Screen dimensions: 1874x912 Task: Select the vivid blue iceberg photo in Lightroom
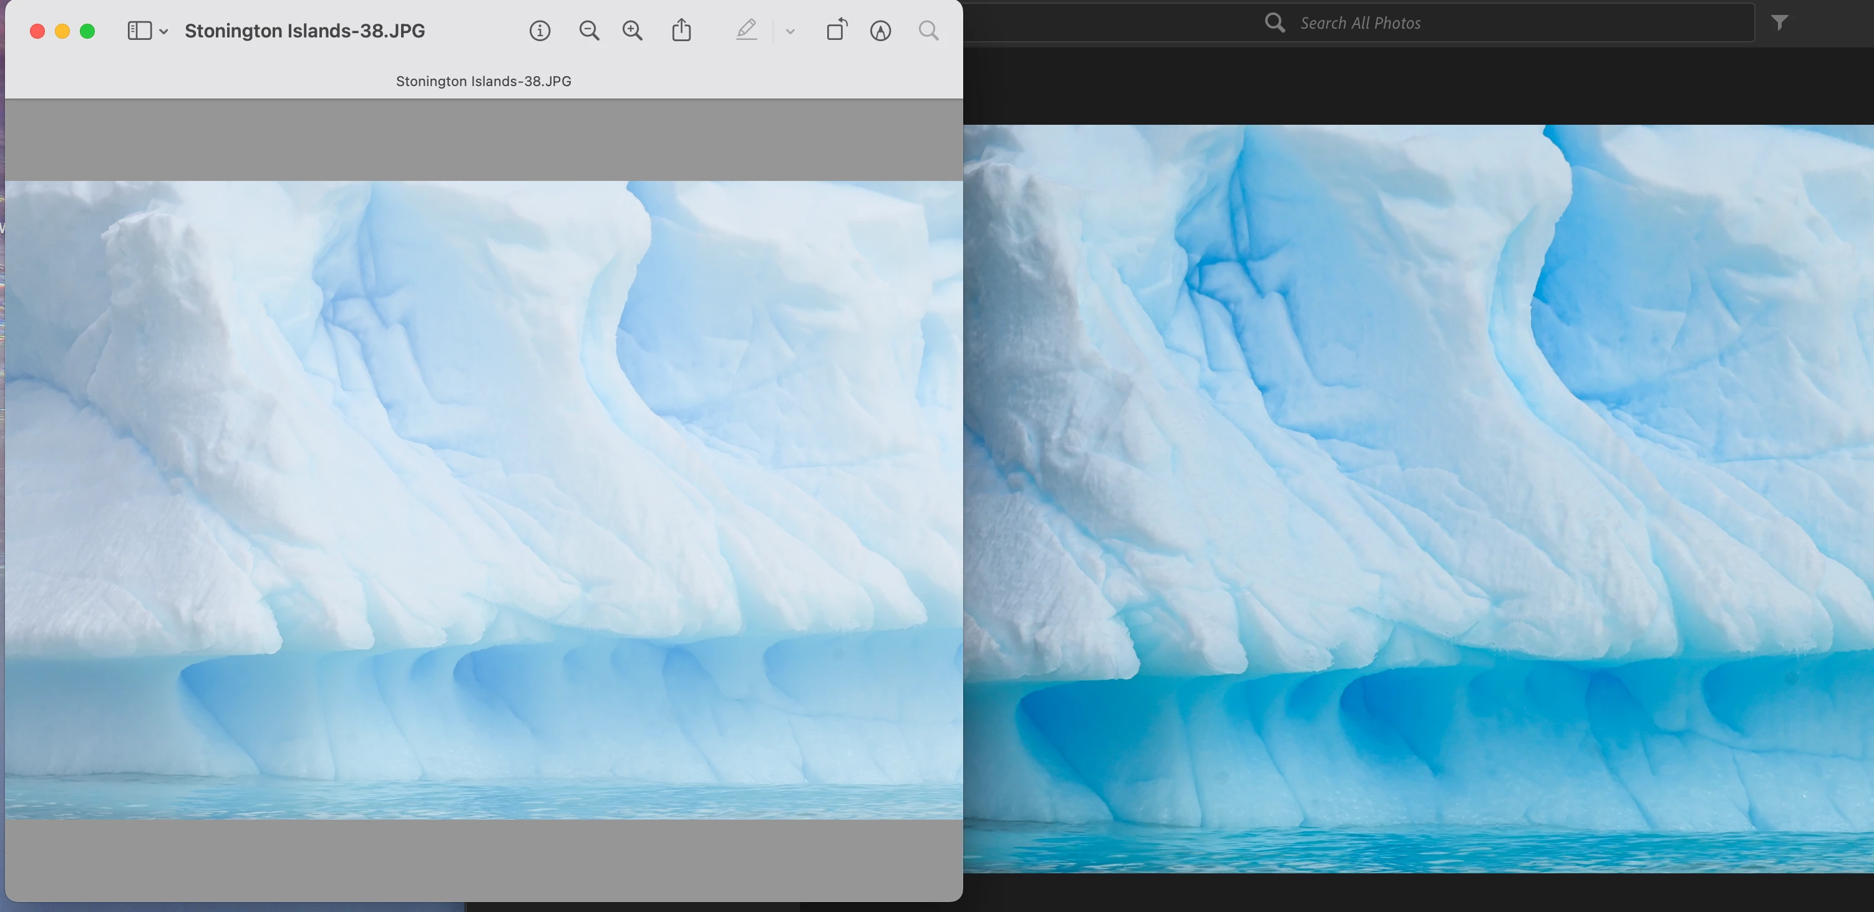coord(1418,499)
